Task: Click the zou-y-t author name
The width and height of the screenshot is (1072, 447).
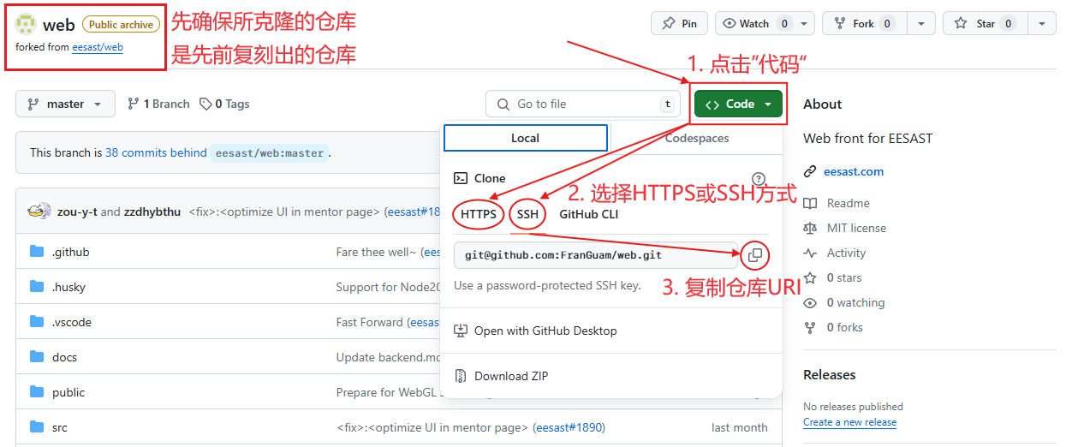Action: [77, 212]
